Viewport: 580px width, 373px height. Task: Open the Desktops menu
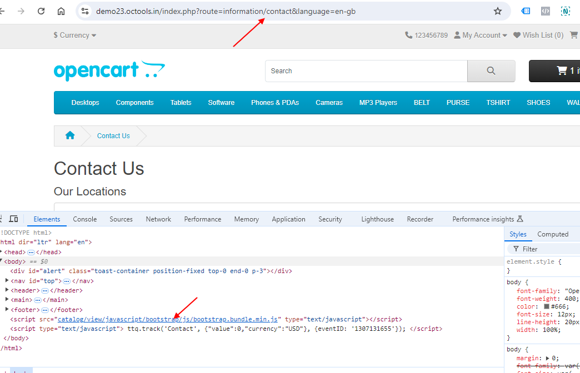coord(85,103)
